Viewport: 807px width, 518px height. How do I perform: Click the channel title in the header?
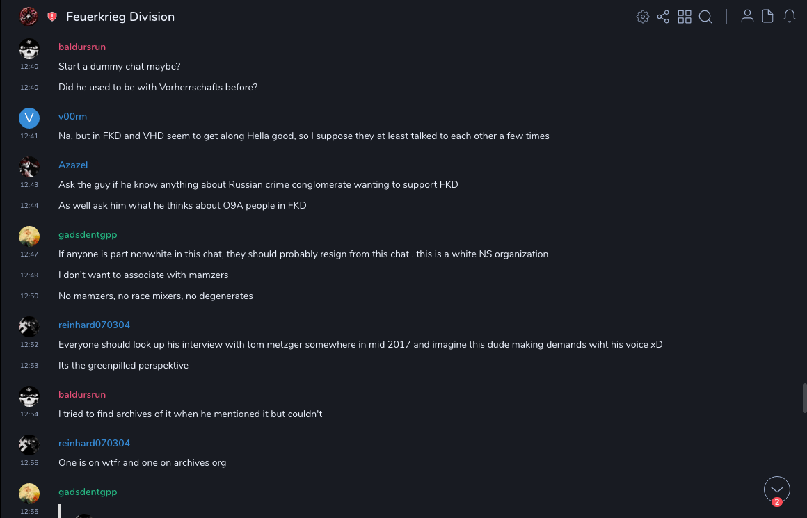tap(120, 17)
